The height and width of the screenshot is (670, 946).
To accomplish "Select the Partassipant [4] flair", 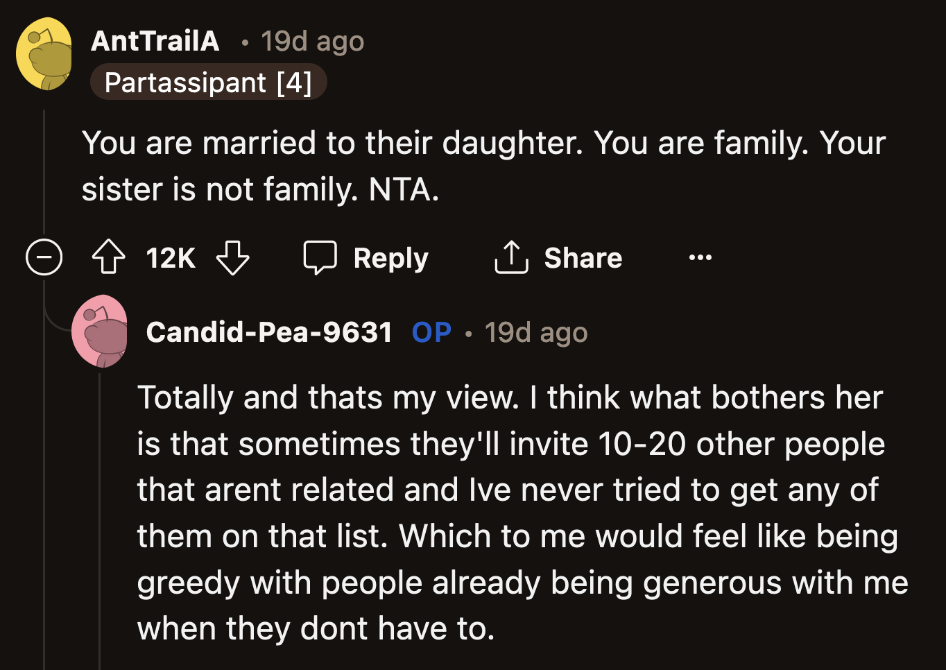I will 208,81.
